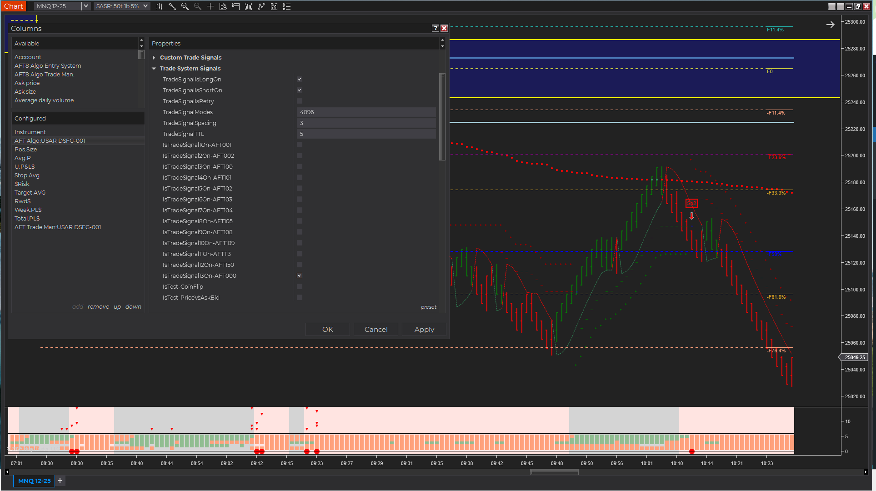Select the polyline drawing icon

pos(261,6)
